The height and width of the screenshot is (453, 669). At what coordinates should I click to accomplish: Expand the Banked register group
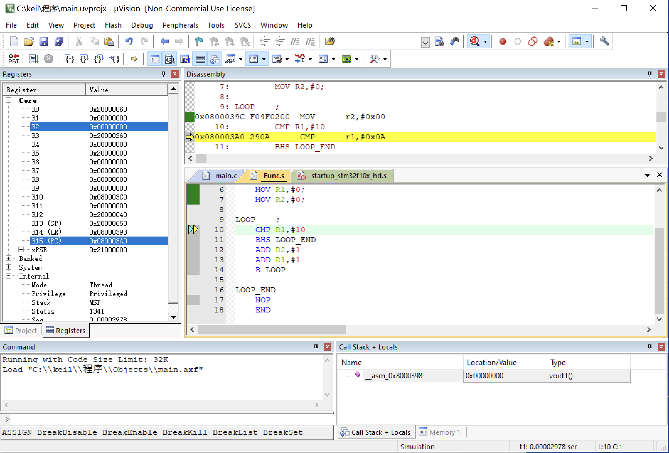tap(8, 258)
